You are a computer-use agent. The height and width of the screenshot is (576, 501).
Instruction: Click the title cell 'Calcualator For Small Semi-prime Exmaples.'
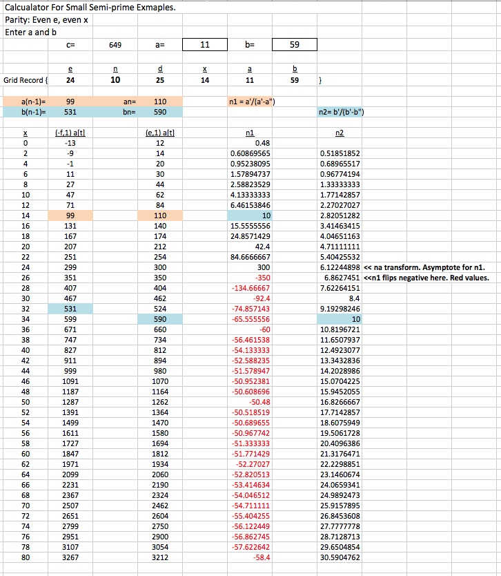(x=90, y=8)
